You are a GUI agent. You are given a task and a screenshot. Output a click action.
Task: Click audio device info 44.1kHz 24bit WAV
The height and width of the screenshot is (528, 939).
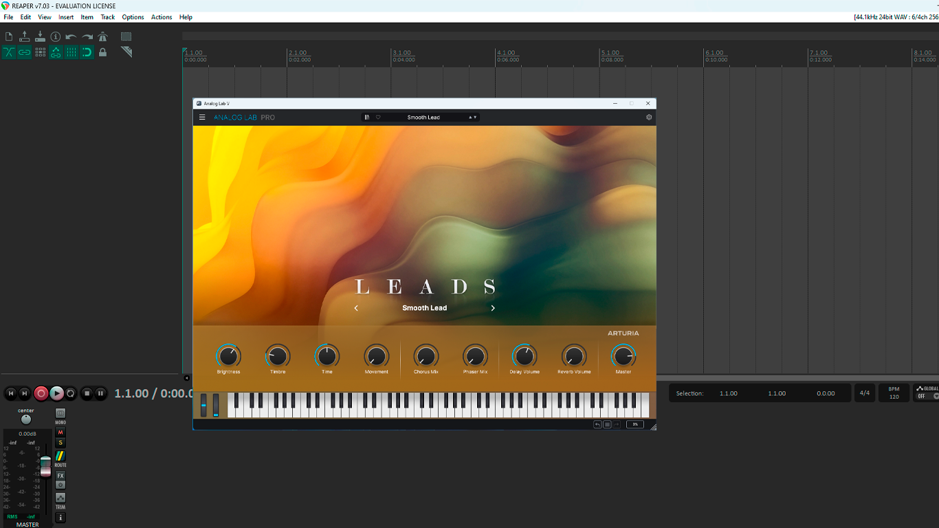(896, 17)
